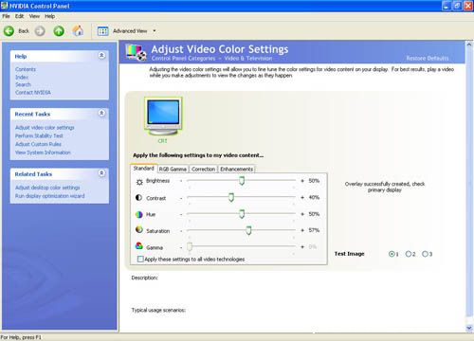Select Test Image radio option 3

pyautogui.click(x=425, y=254)
